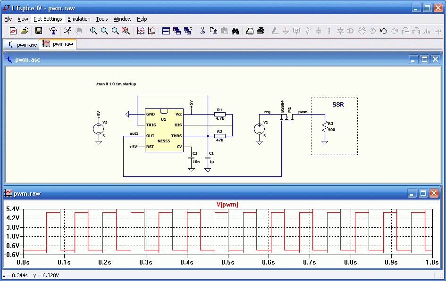Click the Undo arrow icon
Screen dimensions: 446x281
point(383,31)
